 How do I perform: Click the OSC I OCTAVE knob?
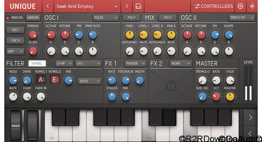tap(51, 35)
